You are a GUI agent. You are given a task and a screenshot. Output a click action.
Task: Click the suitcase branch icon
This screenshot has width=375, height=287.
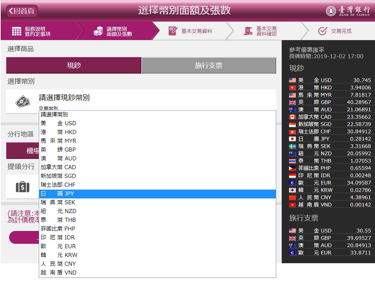[x=22, y=187]
